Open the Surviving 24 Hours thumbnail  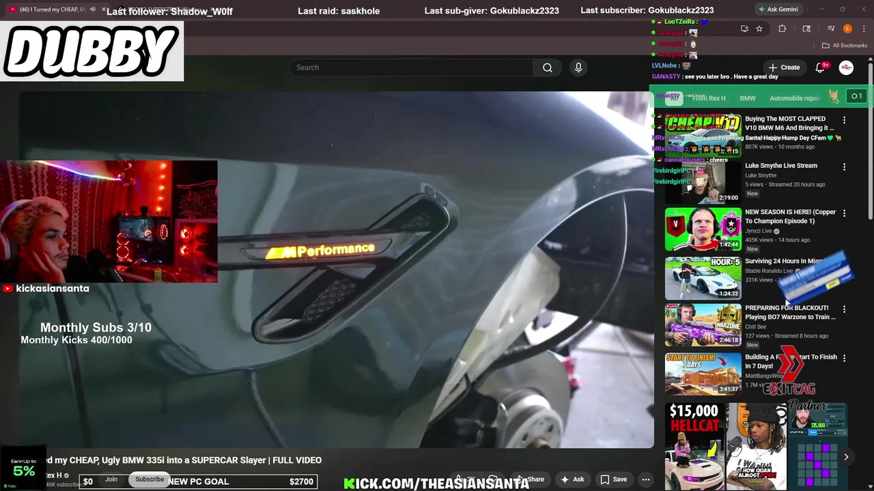pos(703,278)
